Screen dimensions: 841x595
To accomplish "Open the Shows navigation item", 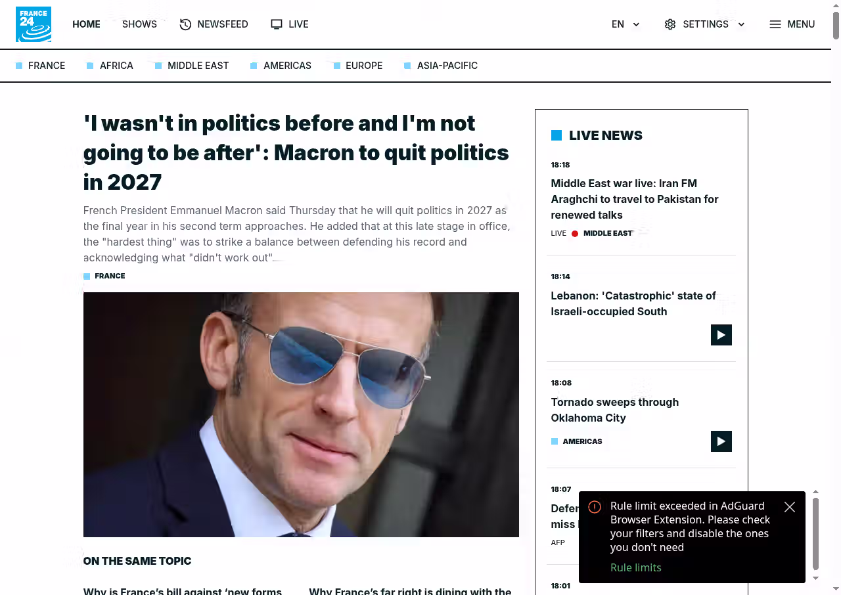I will click(x=139, y=24).
